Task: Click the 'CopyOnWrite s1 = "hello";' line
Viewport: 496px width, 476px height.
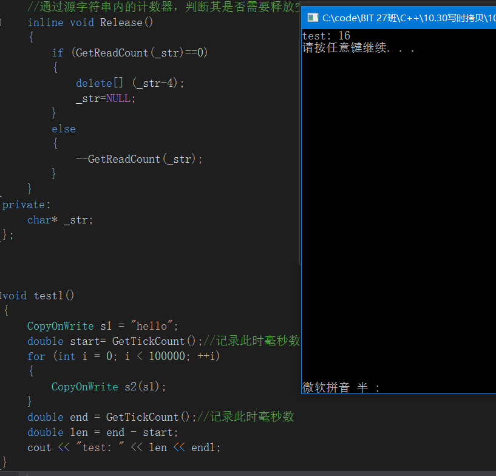Action: click(103, 326)
